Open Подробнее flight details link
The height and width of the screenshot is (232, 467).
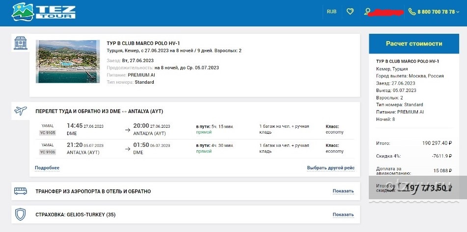coord(47,168)
